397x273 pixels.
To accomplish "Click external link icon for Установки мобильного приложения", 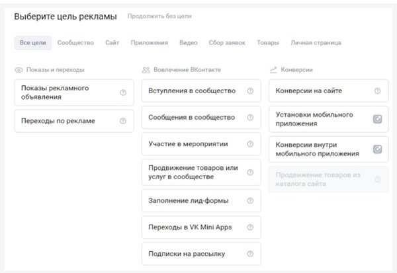I will click(377, 119).
